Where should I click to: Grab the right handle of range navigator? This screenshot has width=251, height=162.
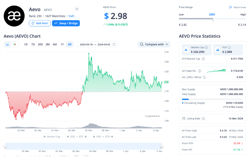162,146
